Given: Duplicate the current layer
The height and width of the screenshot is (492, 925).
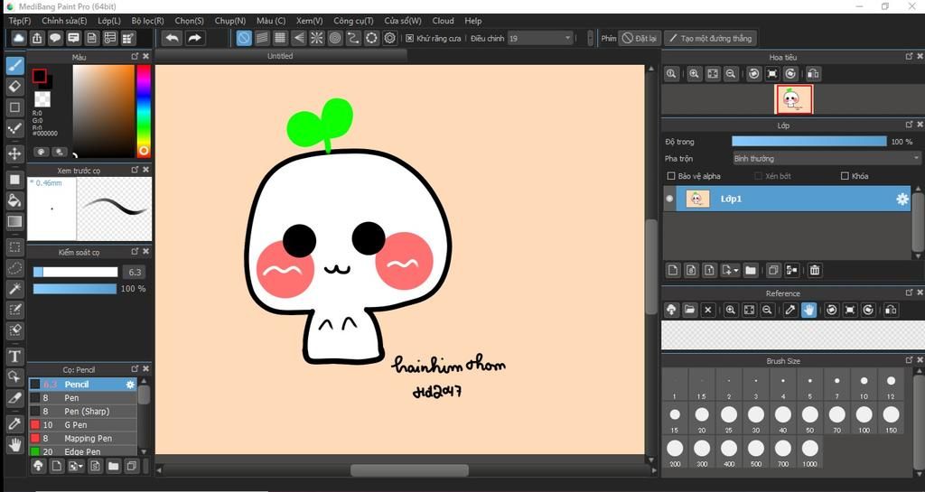Looking at the screenshot, I should pos(773,270).
